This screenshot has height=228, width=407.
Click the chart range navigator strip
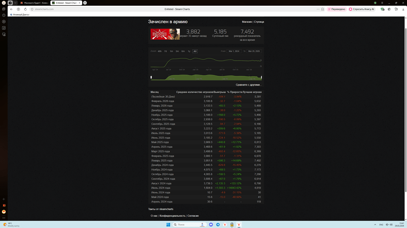point(206,77)
